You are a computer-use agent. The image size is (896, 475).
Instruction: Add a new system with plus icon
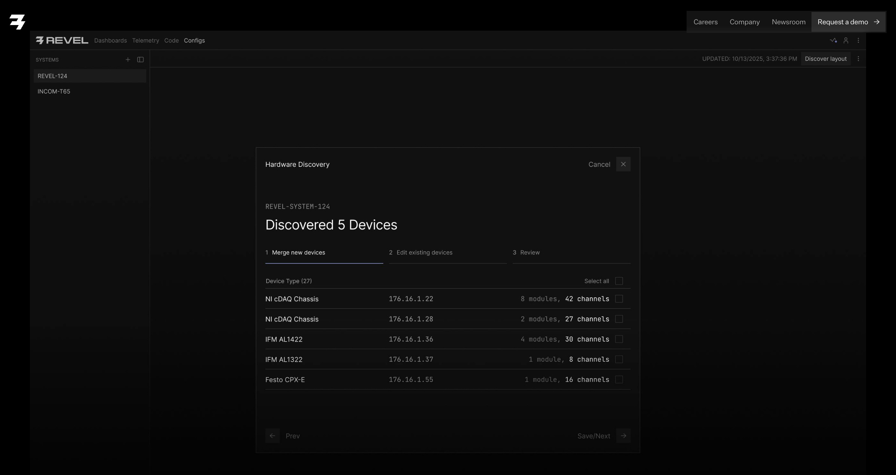pos(128,59)
